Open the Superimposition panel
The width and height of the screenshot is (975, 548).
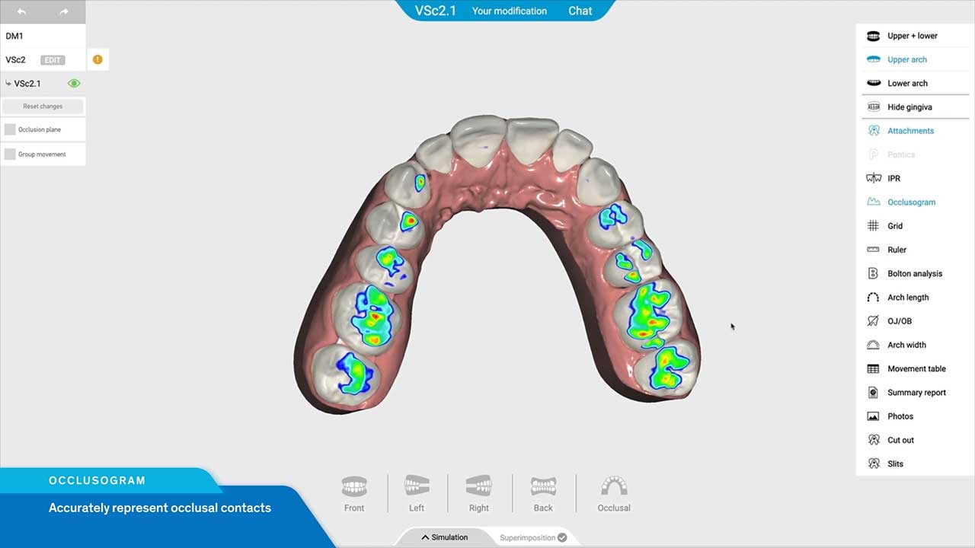[x=532, y=537]
